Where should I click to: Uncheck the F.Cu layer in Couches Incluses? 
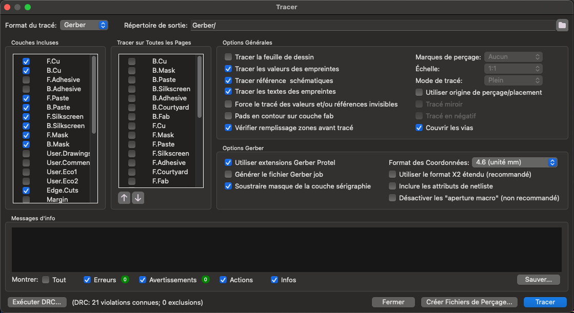click(x=26, y=61)
